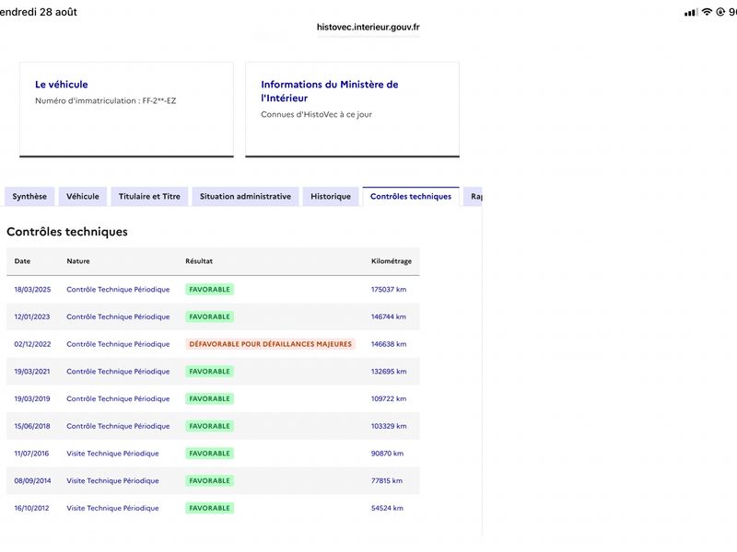Open the partially visible Rapport tab
The height and width of the screenshot is (552, 737).
474,197
